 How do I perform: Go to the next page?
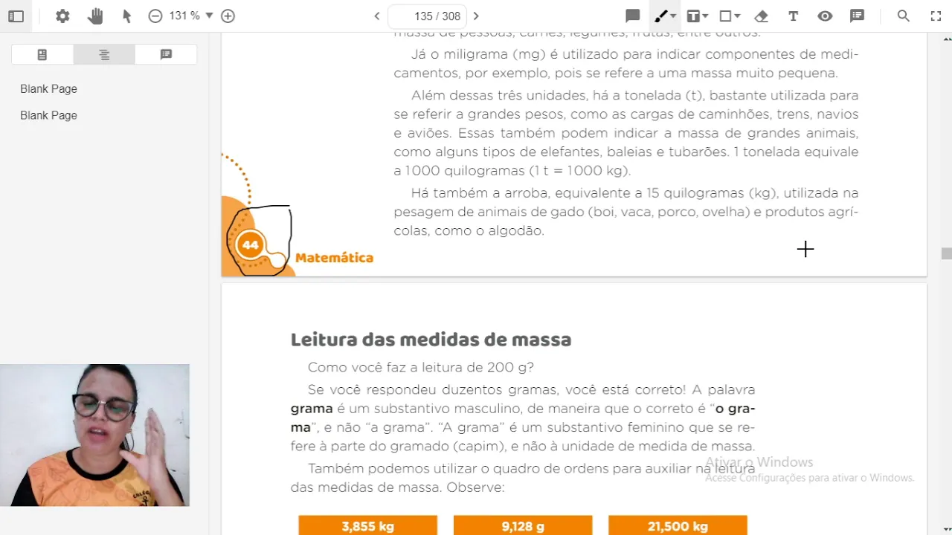pos(476,16)
